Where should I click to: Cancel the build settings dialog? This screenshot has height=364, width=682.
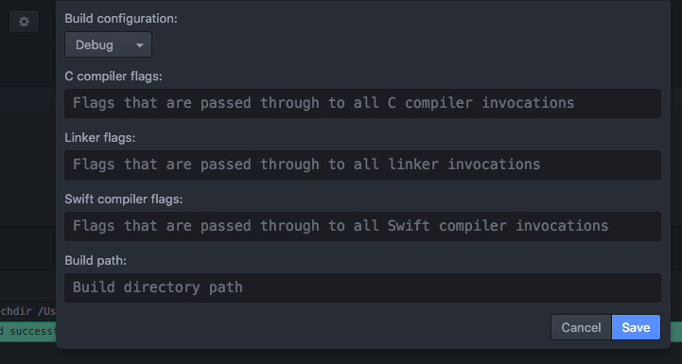581,327
